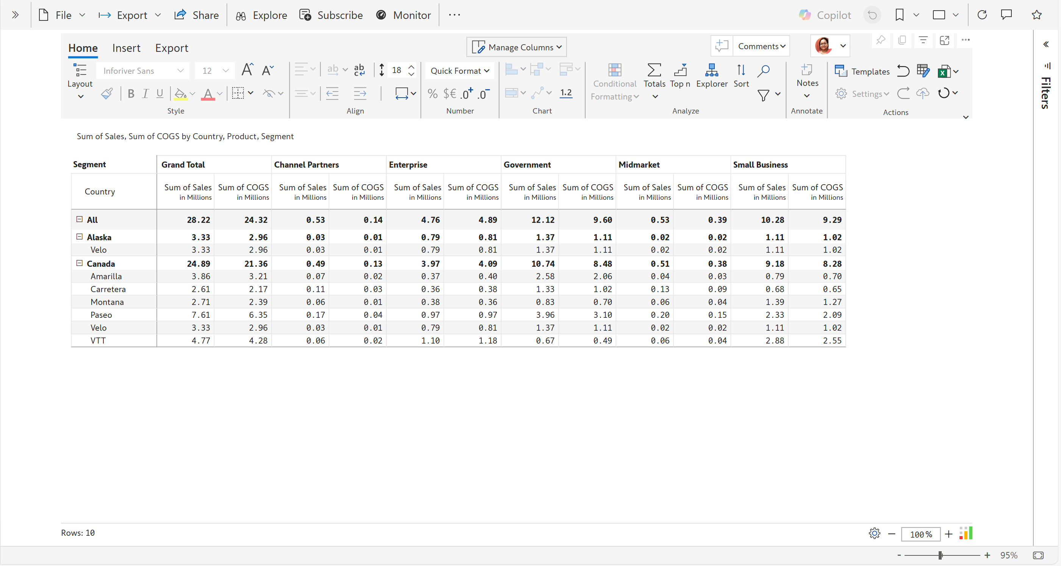Toggle italic text style

145,94
